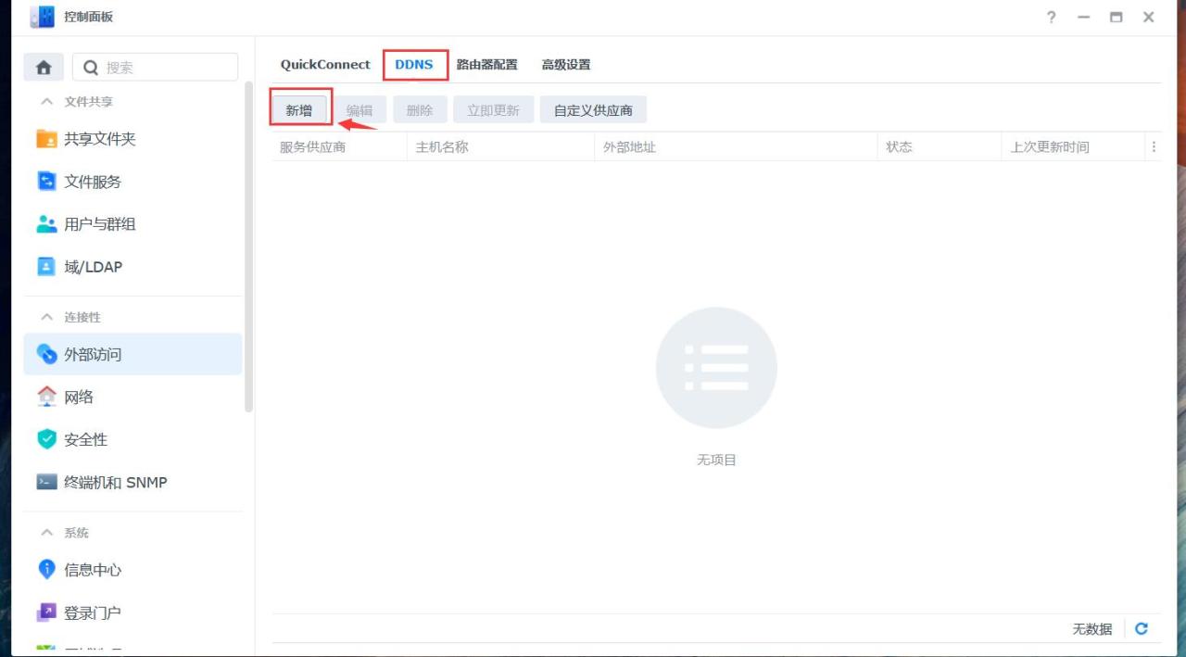Close the Control Panel window
Viewport: 1186px width, 657px height.
coord(1149,17)
